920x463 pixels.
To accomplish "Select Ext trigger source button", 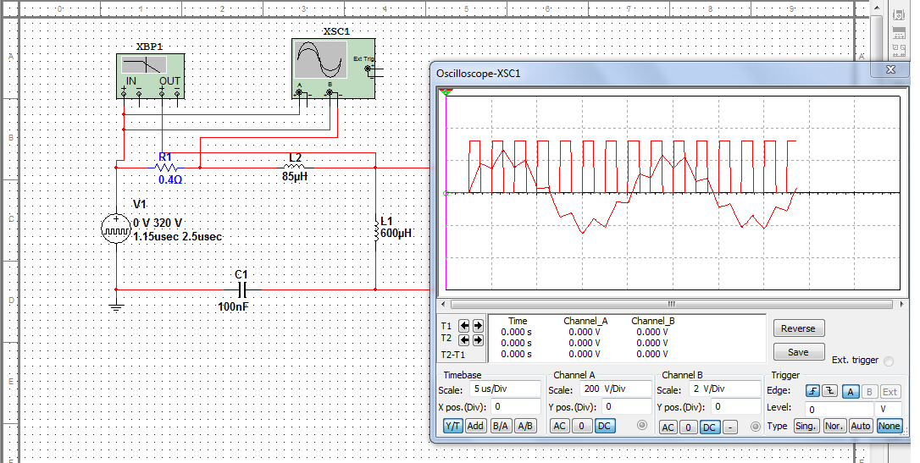I will point(890,392).
